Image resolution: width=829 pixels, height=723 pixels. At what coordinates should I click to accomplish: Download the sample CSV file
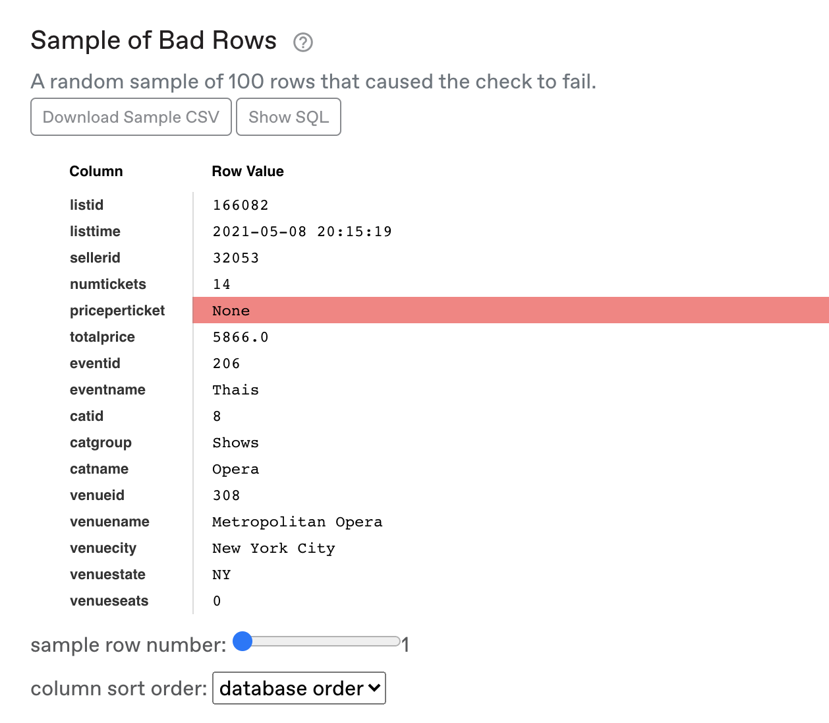pyautogui.click(x=131, y=117)
